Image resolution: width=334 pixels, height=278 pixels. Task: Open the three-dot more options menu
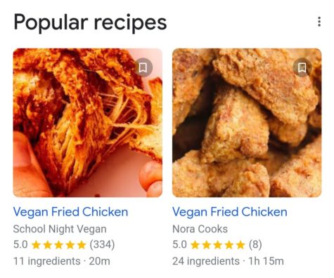tap(319, 22)
